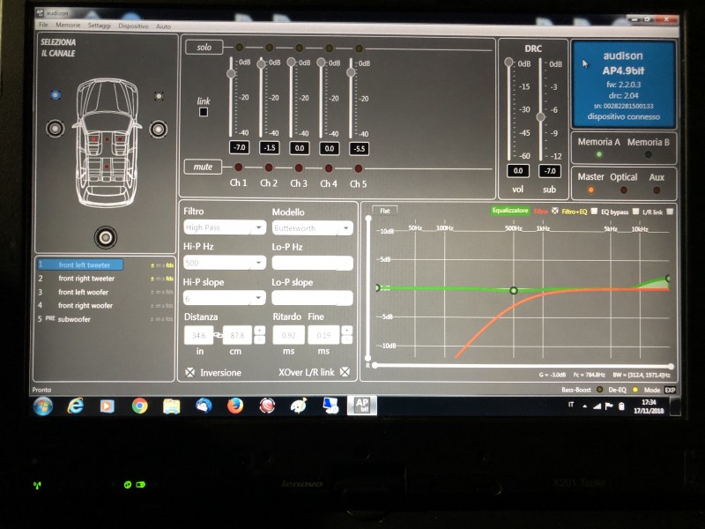705x529 pixels.
Task: Select the front right woofer speaker icon
Action: (x=159, y=129)
